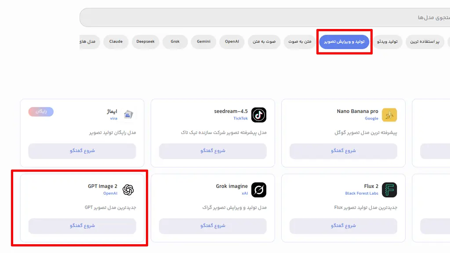Click the Google provider link
Screen dimensions: 450x253
371,119
